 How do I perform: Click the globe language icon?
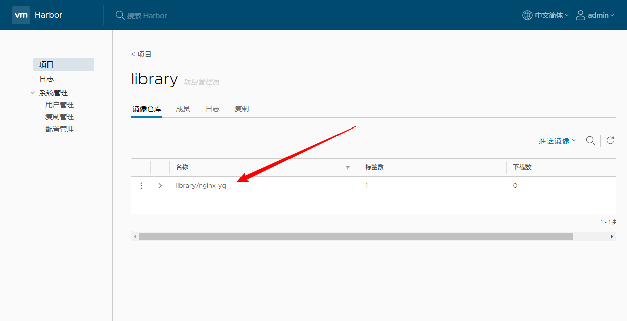point(527,15)
